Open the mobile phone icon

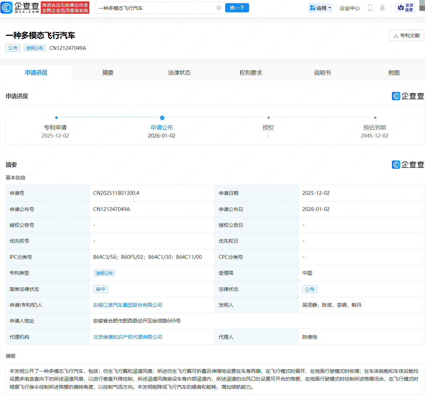click(370, 8)
